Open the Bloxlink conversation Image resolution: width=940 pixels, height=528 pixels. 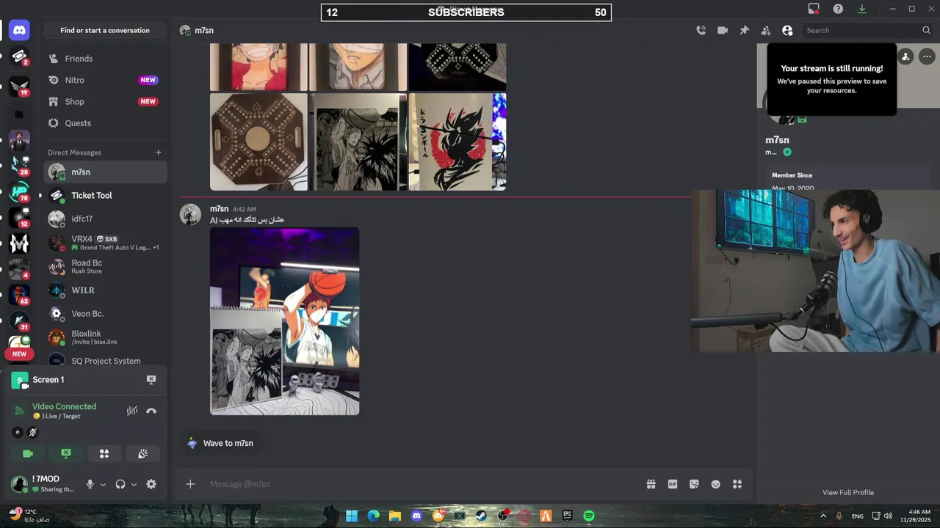click(x=105, y=337)
